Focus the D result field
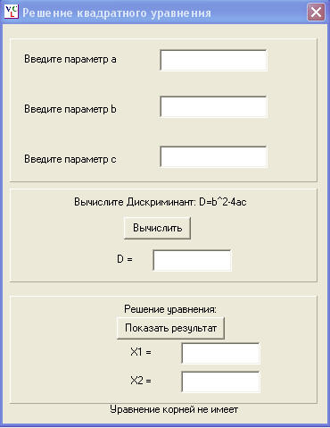Screen dimensions: 330x428 tap(192, 260)
